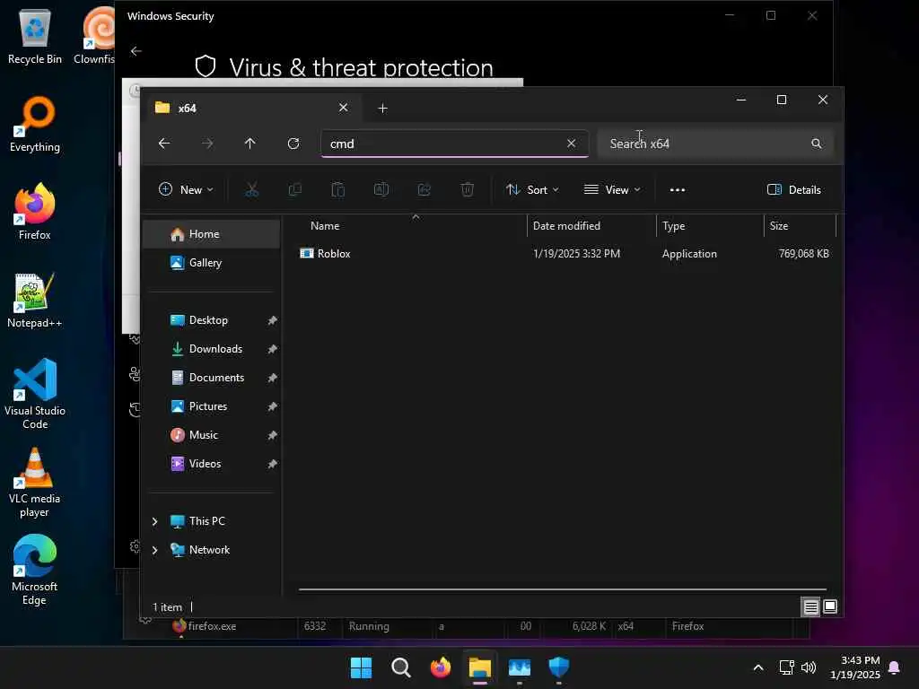Show hidden system tray icons
This screenshot has width=919, height=689.
pyautogui.click(x=757, y=667)
